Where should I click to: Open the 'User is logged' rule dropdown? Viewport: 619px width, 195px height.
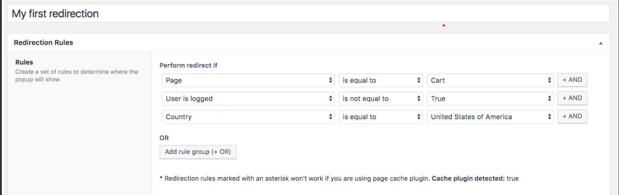[x=248, y=98]
